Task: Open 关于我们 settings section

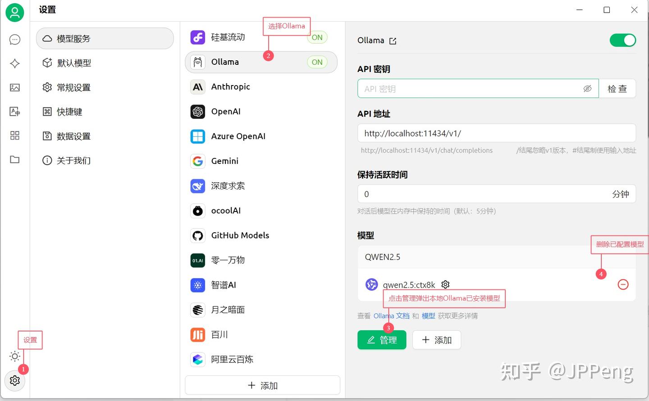Action: (x=105, y=160)
